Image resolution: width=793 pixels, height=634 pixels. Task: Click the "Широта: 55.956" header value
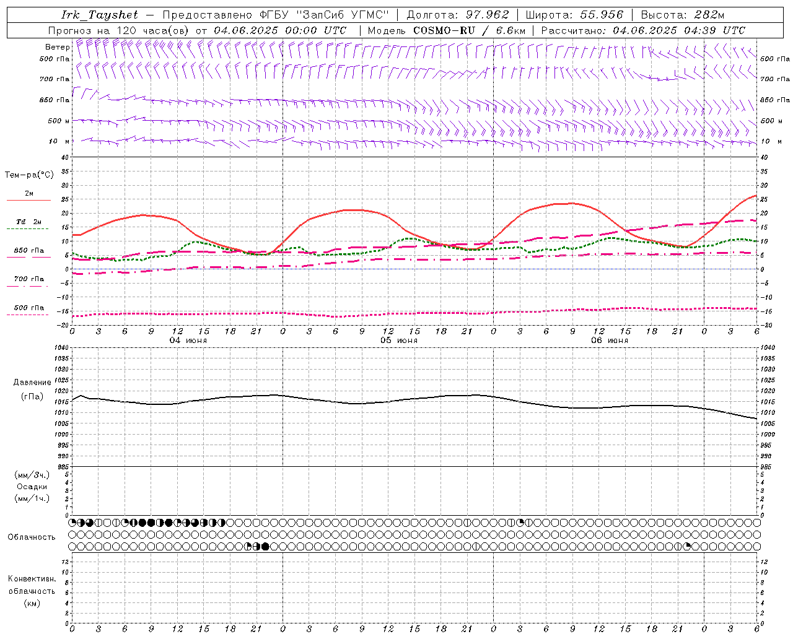[574, 15]
